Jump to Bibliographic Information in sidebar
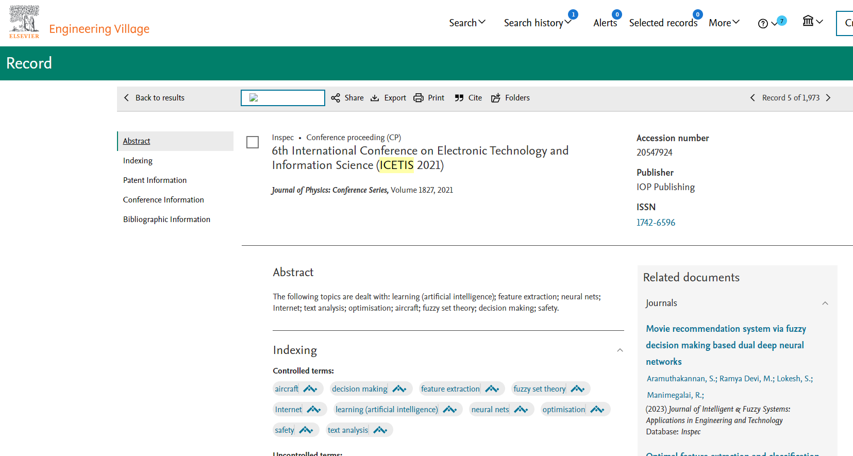Screen dimensions: 853x456 166,219
